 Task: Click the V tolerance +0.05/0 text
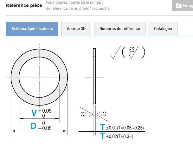pyautogui.click(x=45, y=113)
